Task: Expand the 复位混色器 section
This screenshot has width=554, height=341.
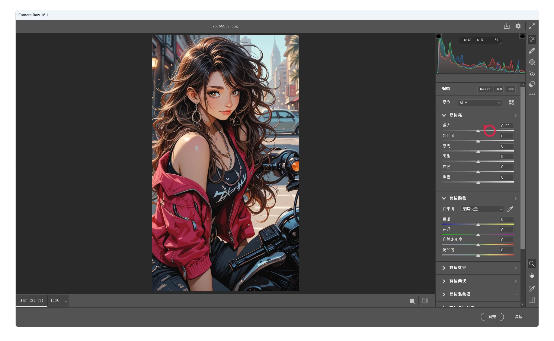Action: 444,294
